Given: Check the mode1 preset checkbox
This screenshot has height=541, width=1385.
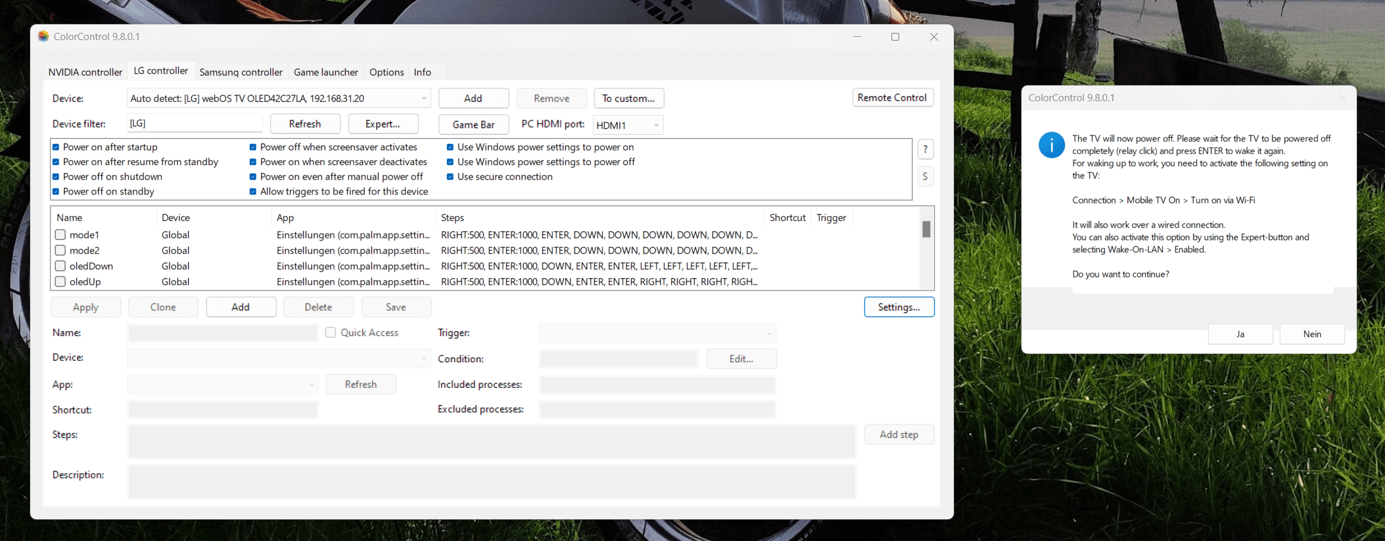Looking at the screenshot, I should 60,235.
